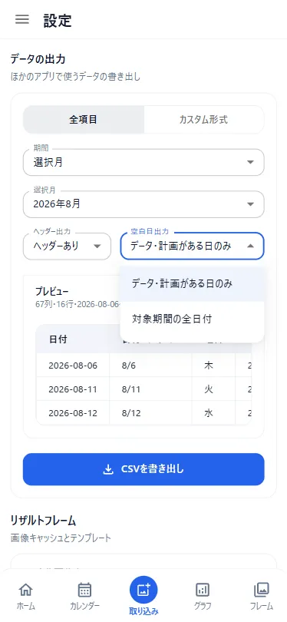Switch to カスタム形式 tab
The image size is (287, 622).
pyautogui.click(x=204, y=119)
